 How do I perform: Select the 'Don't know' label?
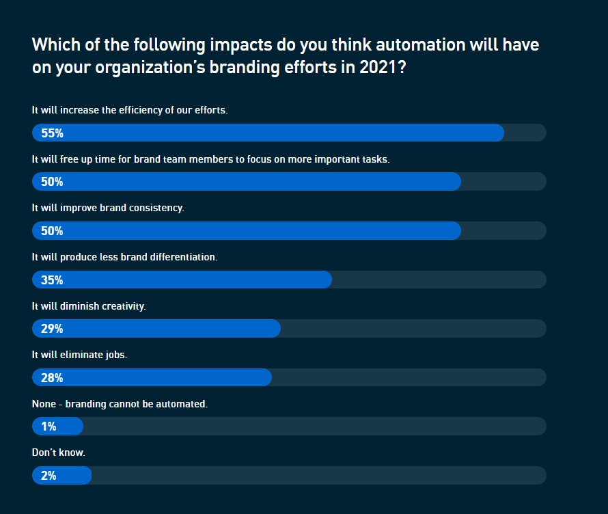59,452
